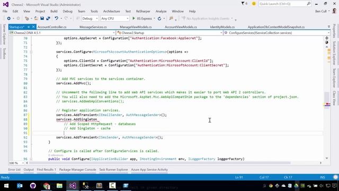This screenshot has width=339, height=191.
Task: Open the Class View side panel
Action: point(334,98)
